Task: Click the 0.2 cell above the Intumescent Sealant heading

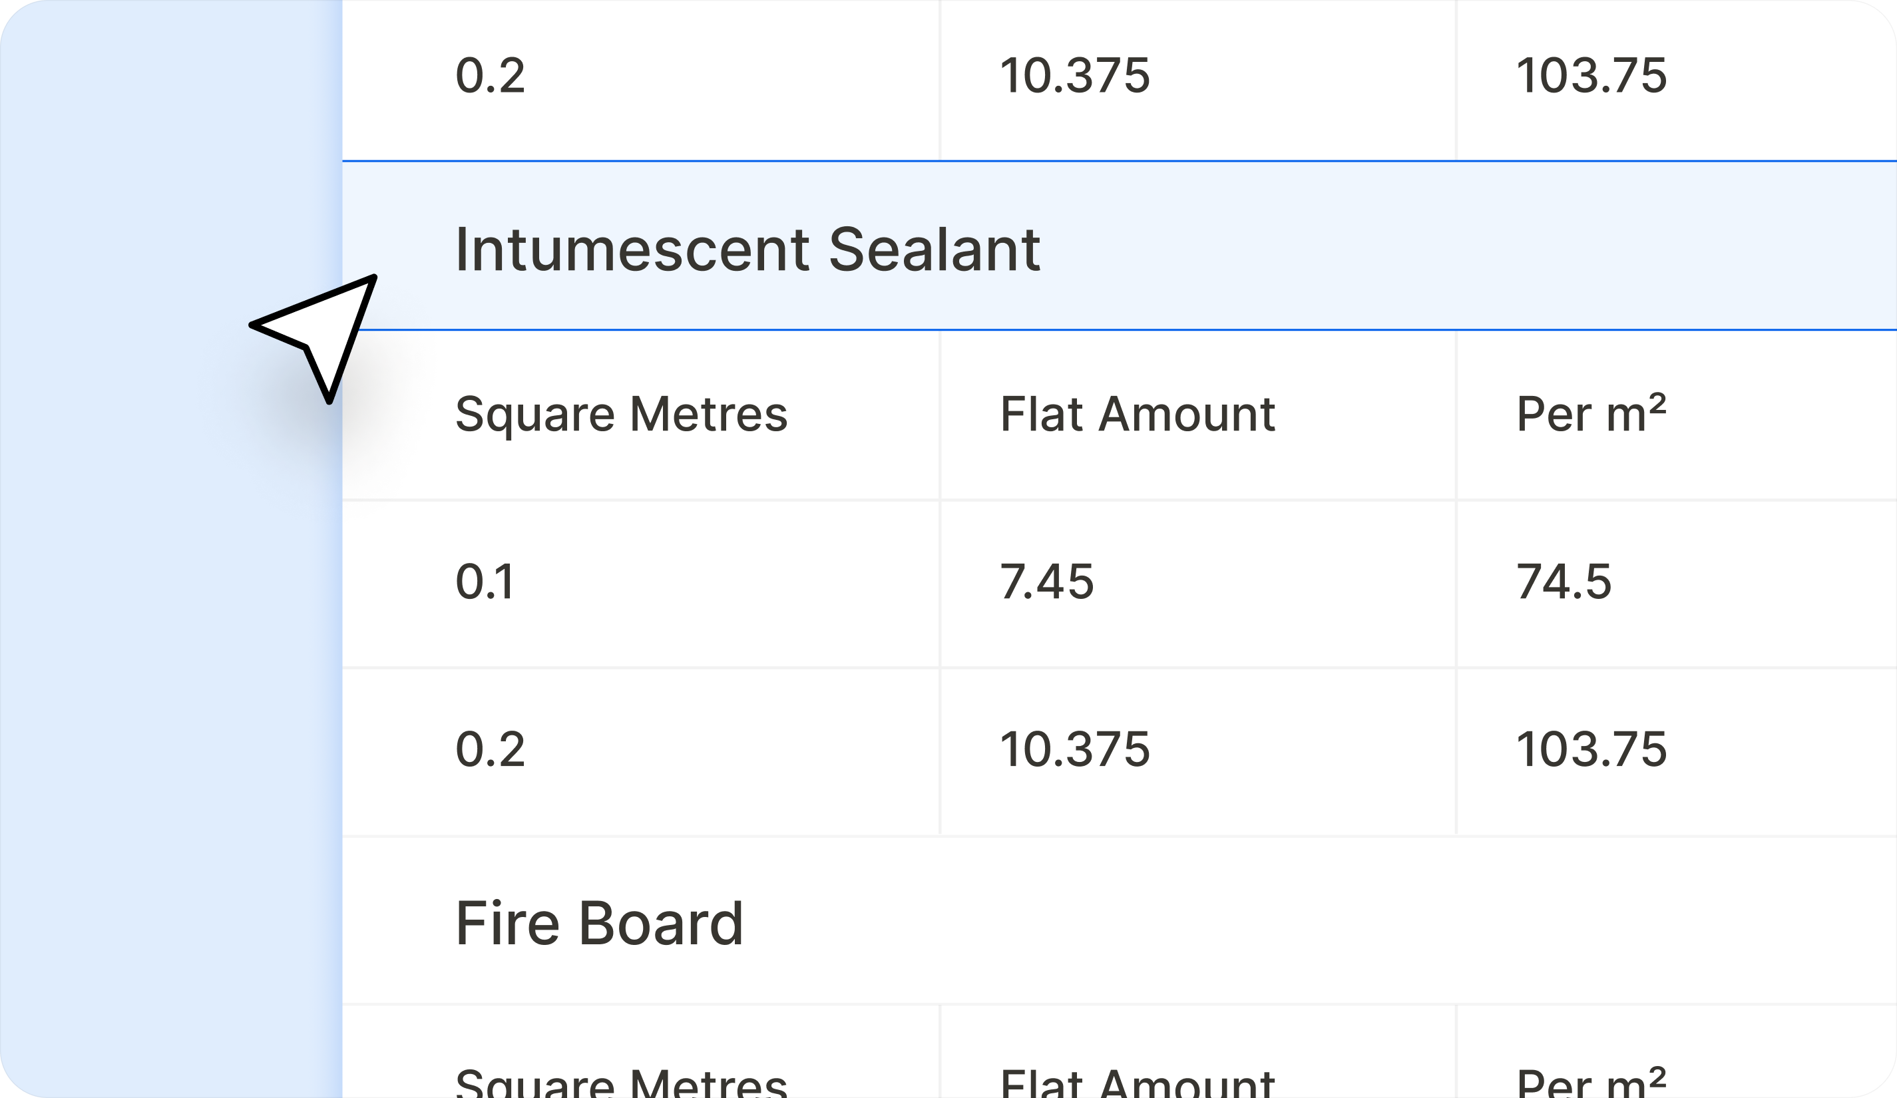Action: point(640,79)
